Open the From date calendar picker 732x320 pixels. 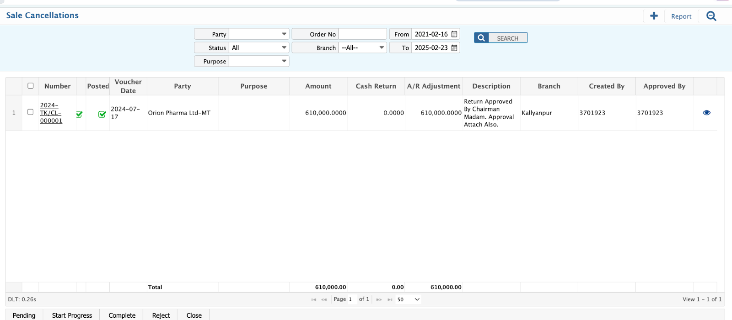pos(454,34)
